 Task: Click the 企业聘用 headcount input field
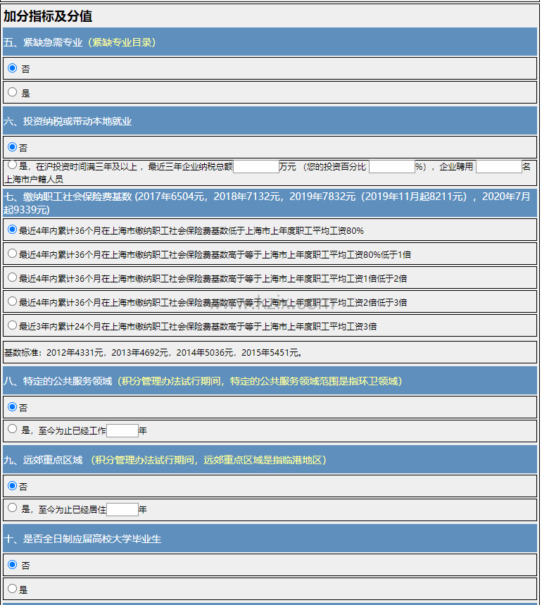498,167
